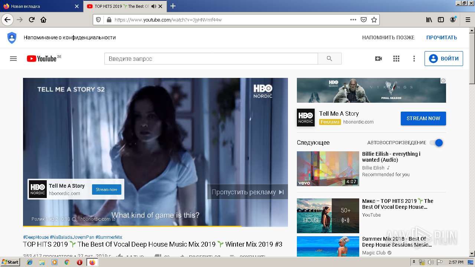The image size is (475, 267).
Task: Close the Новая вкладка tab
Action: (x=77, y=6)
